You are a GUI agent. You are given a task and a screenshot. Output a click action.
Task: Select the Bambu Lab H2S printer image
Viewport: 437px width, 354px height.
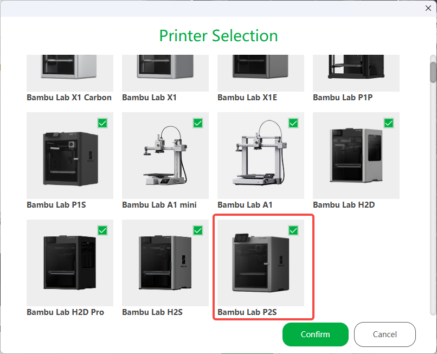(x=165, y=263)
